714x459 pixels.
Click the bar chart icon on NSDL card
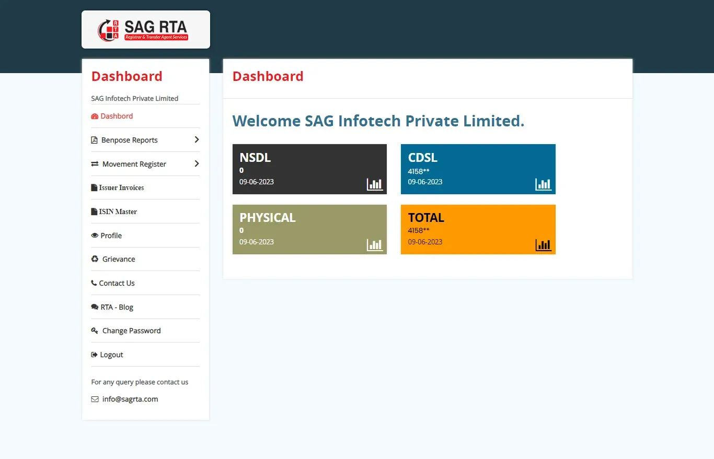pos(375,184)
